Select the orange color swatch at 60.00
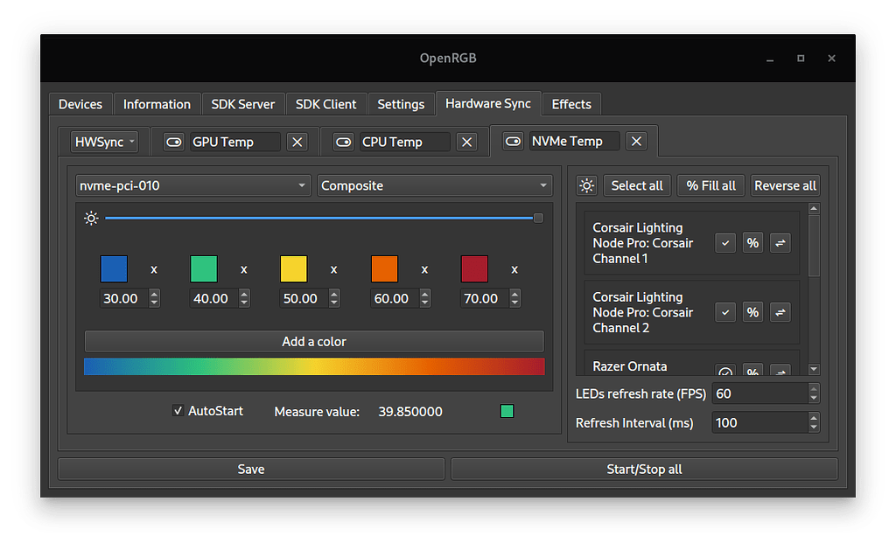Screen dimensions: 896x543 point(382,268)
